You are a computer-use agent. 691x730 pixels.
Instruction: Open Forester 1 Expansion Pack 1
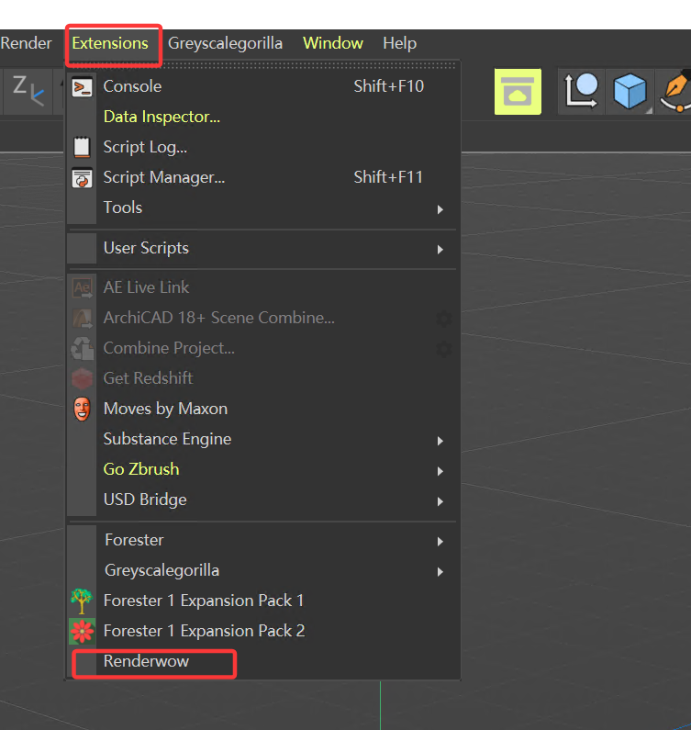point(263,601)
